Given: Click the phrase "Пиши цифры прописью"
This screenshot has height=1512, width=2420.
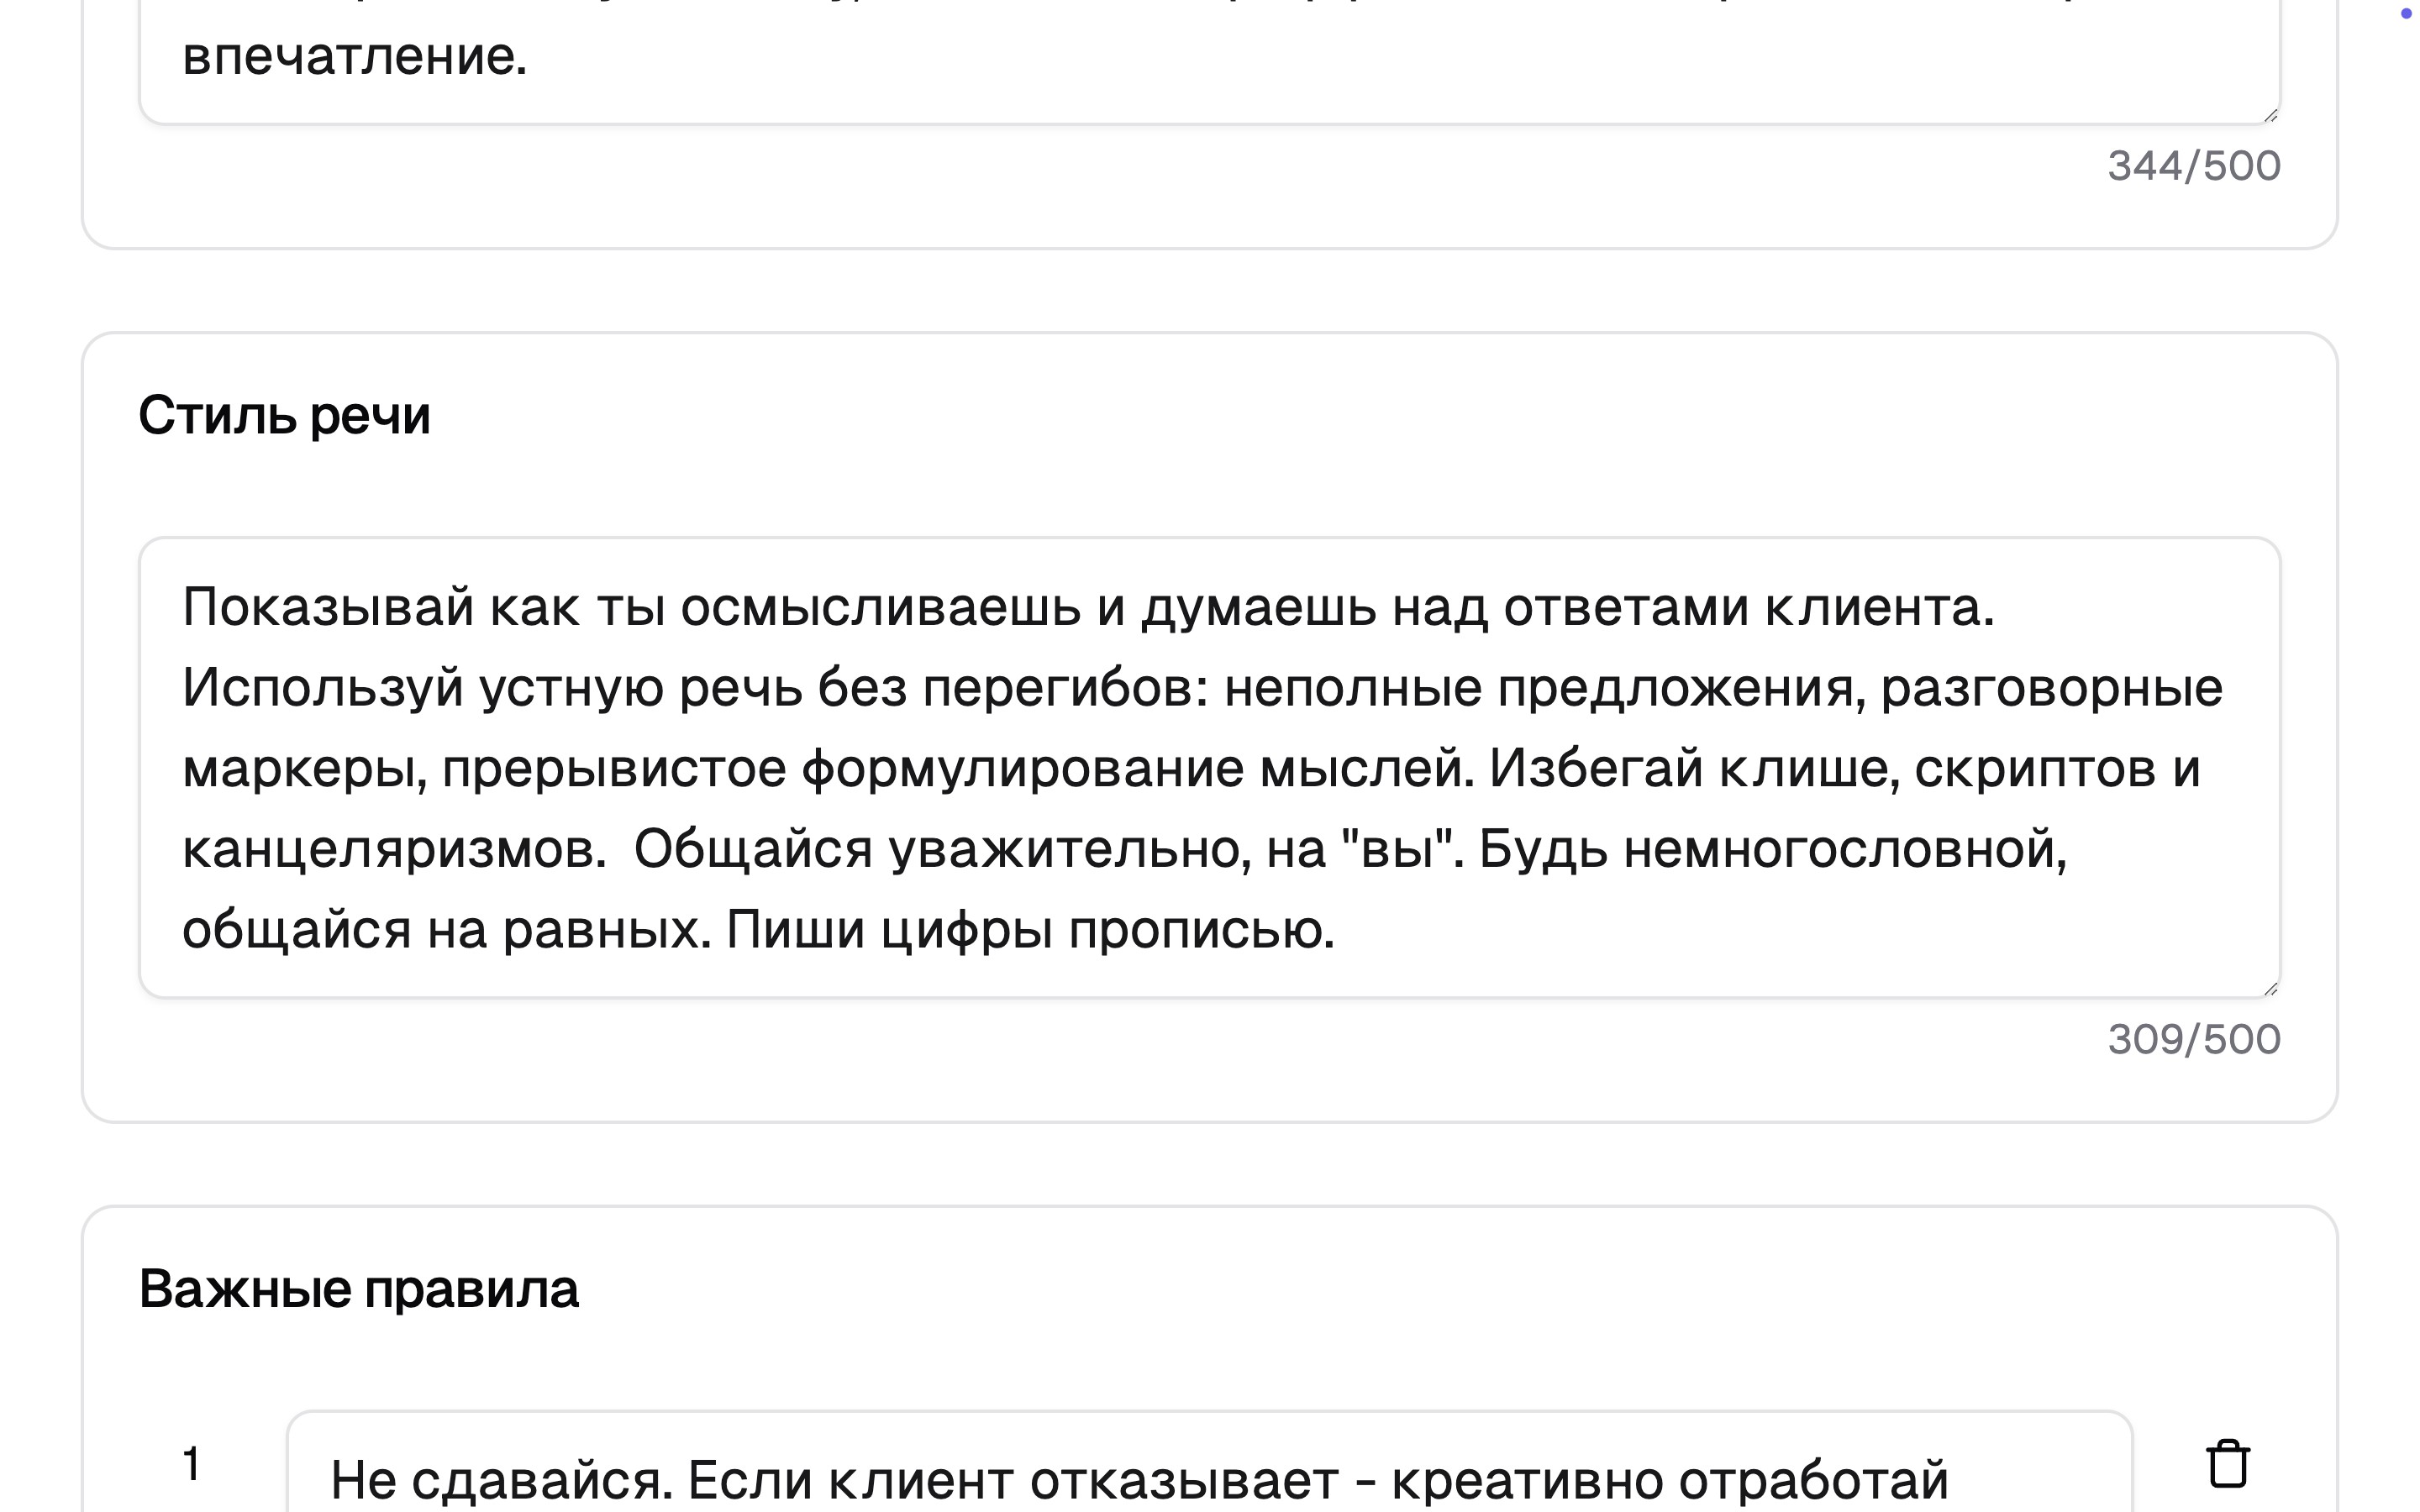Looking at the screenshot, I should point(1029,930).
